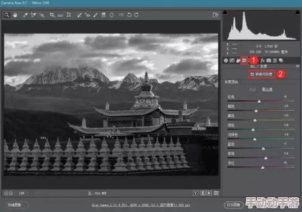Click the zoom out minus button
Image resolution: width=302 pixels, height=212 pixels.
(x=6, y=193)
